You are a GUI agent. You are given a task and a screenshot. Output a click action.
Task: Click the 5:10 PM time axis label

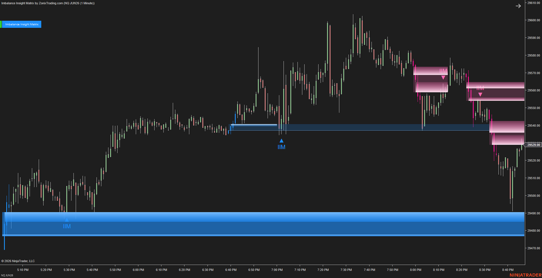(23, 270)
